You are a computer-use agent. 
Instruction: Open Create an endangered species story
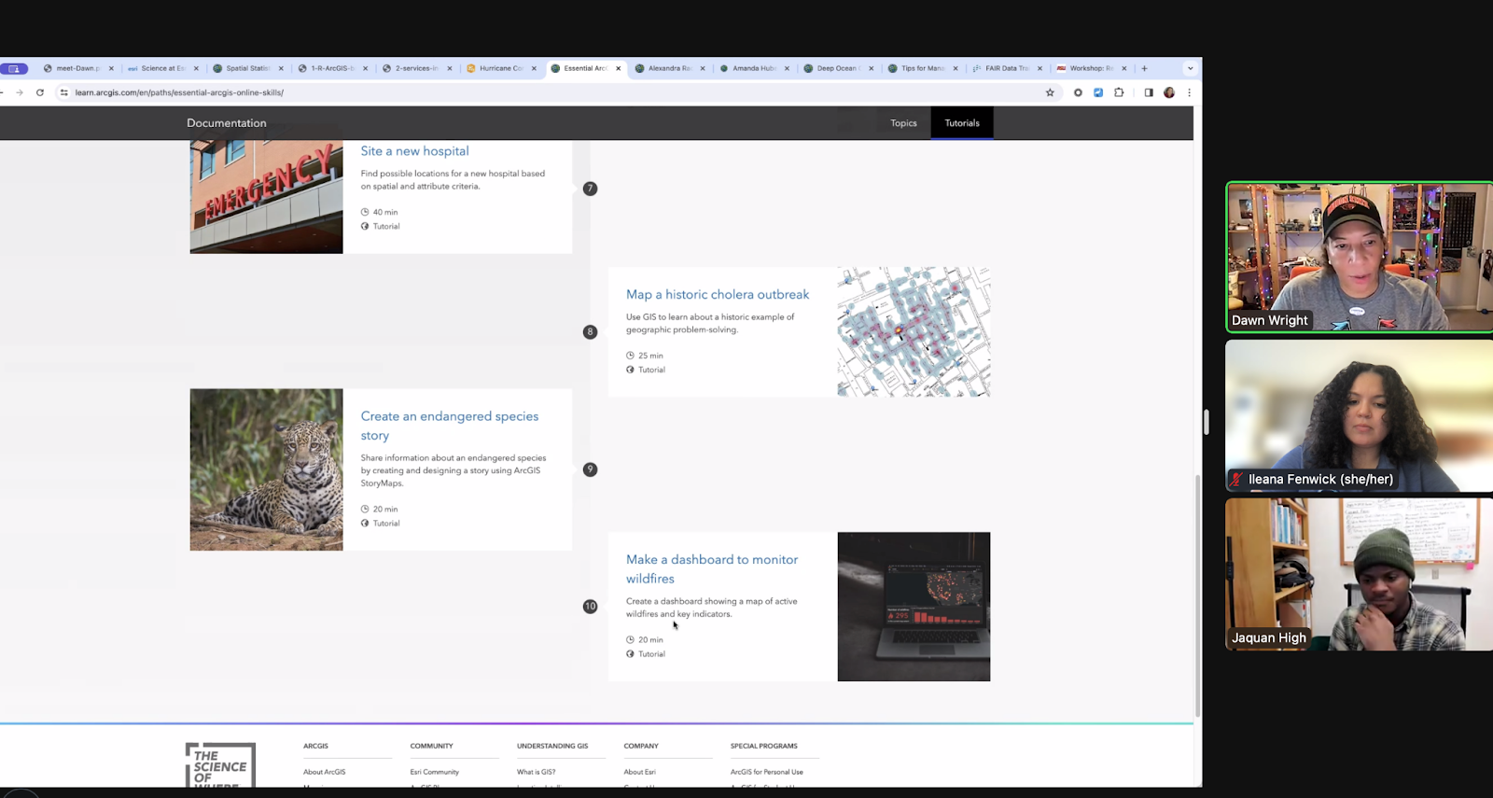[x=450, y=426]
